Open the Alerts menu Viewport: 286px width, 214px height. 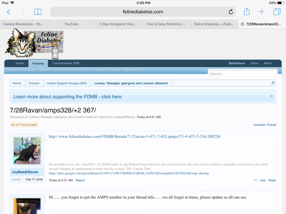coord(267,63)
